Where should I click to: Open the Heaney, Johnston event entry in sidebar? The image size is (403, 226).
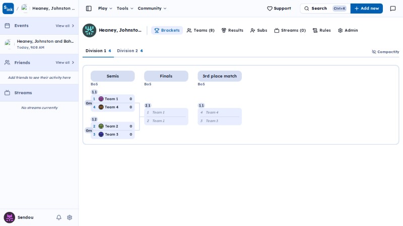pyautogui.click(x=39, y=44)
